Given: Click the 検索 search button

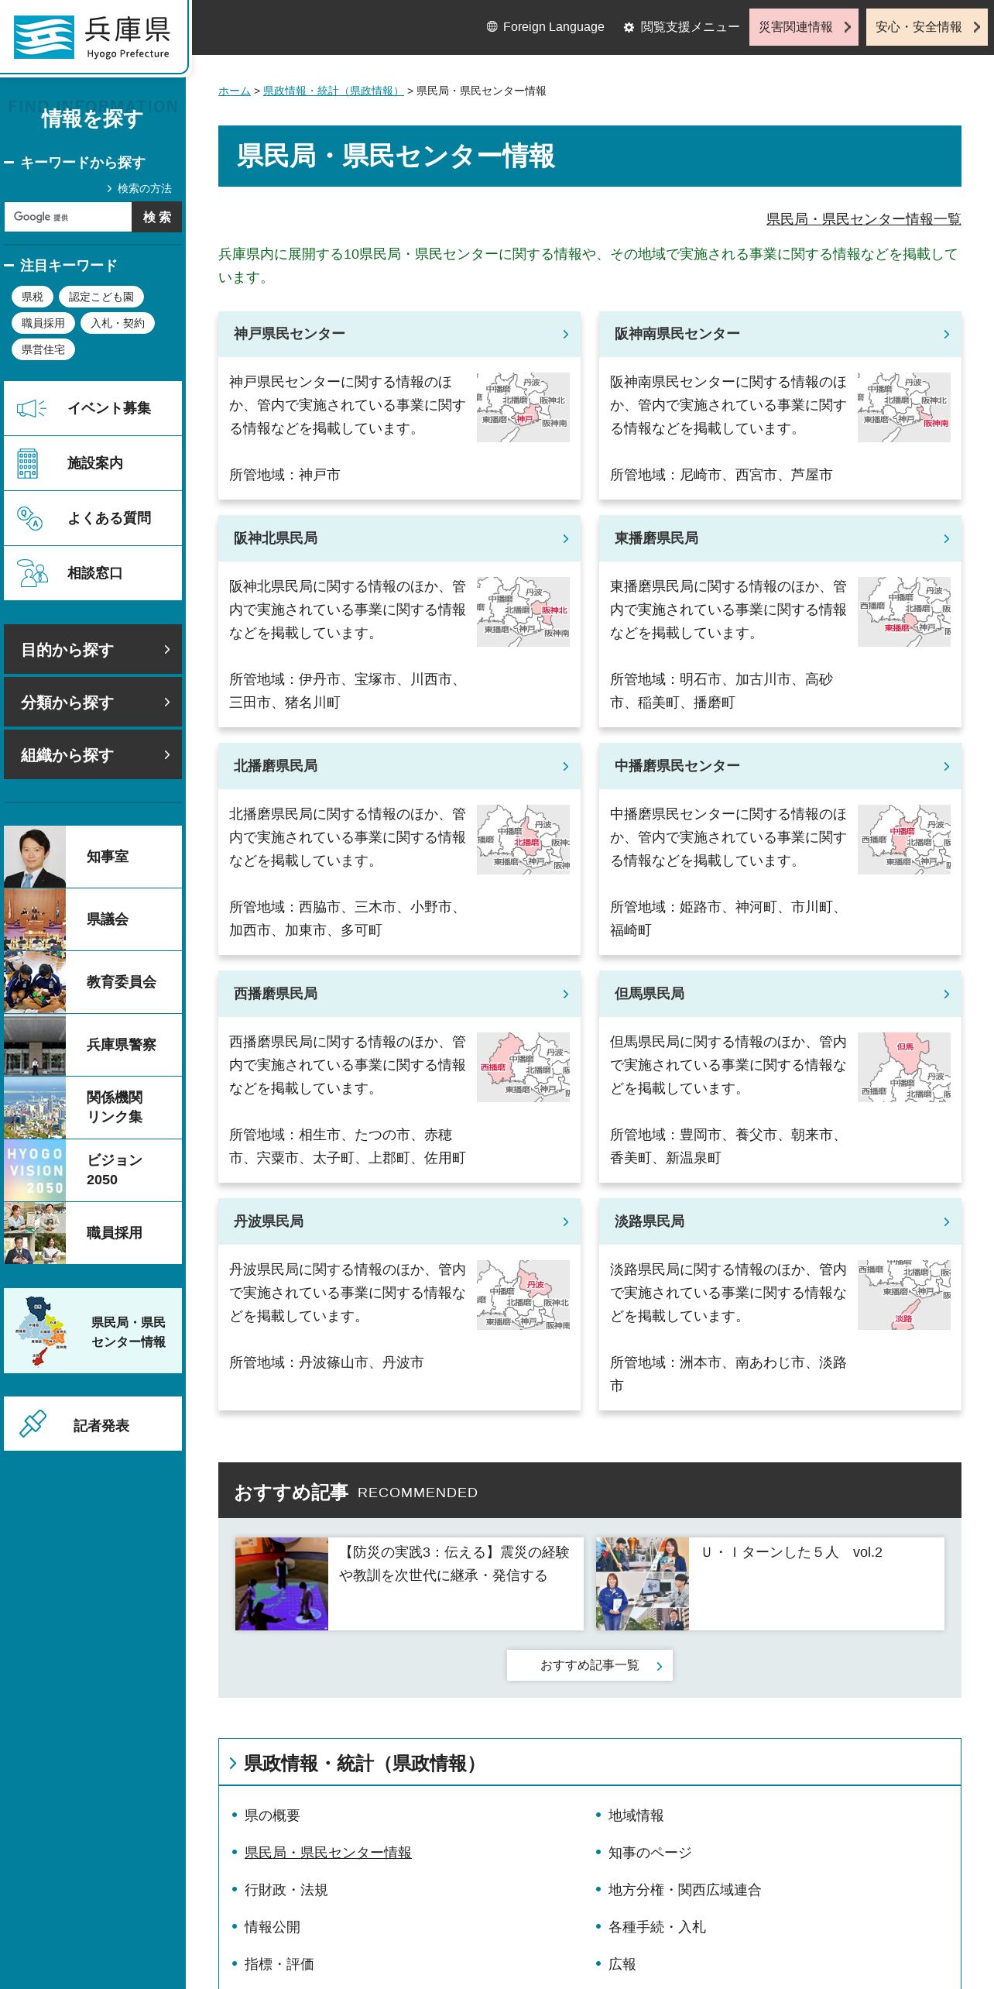Looking at the screenshot, I should click(157, 217).
